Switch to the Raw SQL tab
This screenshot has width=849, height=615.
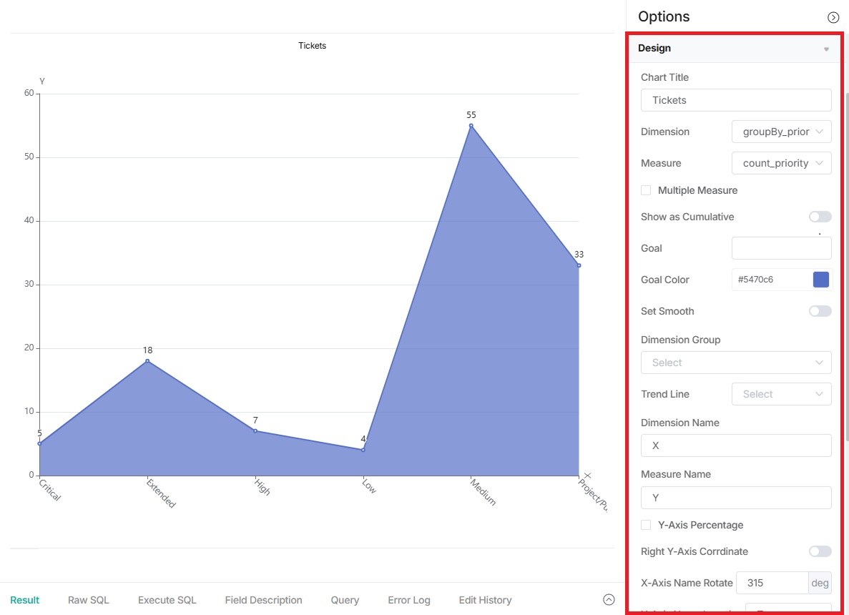coord(89,600)
